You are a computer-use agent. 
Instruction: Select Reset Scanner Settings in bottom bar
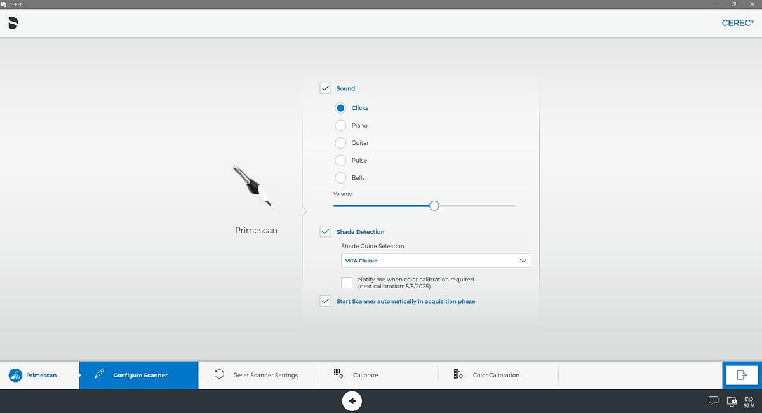click(265, 375)
